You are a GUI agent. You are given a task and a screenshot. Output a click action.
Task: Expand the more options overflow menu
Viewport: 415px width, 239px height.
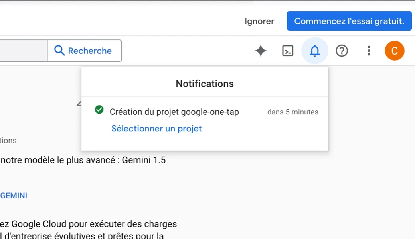(369, 51)
